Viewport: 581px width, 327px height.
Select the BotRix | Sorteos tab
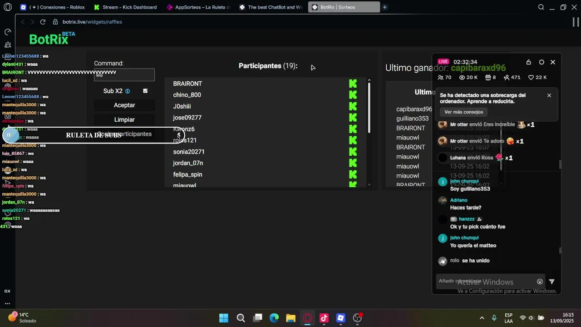344,7
